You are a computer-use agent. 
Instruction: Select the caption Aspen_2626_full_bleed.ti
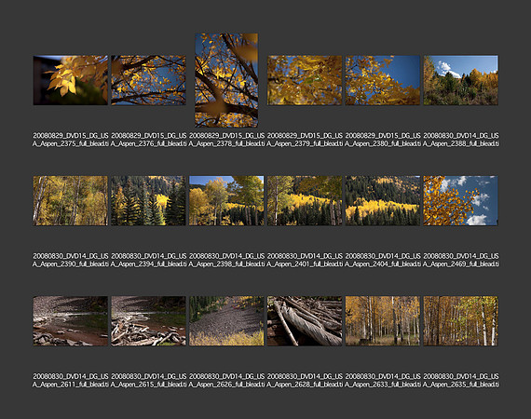[226, 380]
